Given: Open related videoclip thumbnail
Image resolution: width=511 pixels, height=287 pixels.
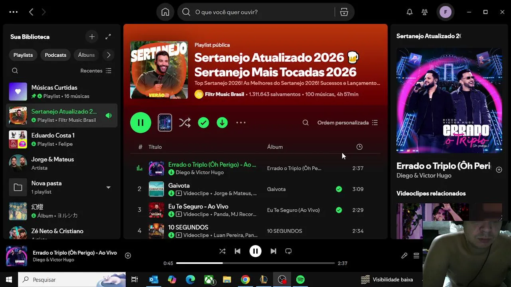Looking at the screenshot, I should [x=433, y=221].
